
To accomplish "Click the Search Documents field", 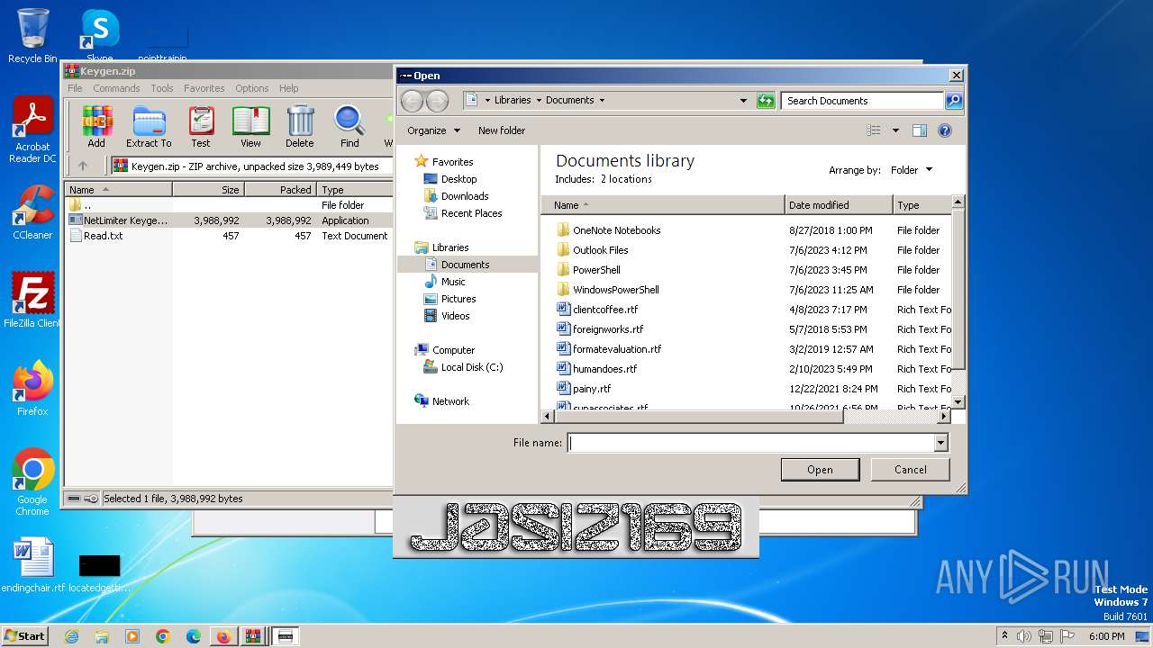I will coord(863,101).
